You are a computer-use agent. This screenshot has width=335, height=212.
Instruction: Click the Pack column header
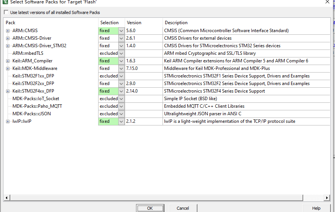[x=51, y=23]
